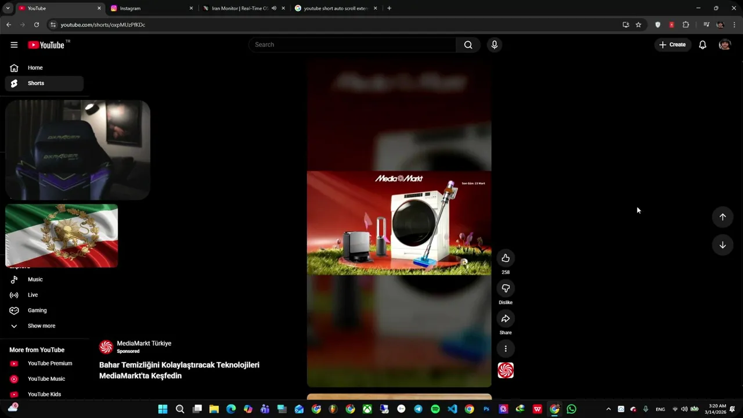Dislike the current short
Viewport: 743px width, 418px height.
(x=506, y=289)
